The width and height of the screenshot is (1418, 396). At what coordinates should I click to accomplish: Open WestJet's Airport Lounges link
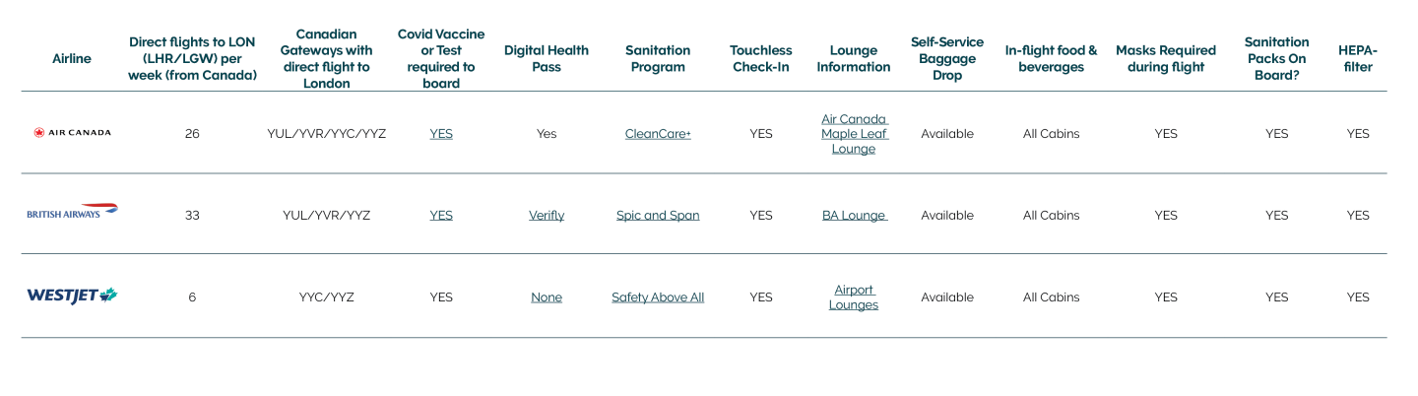click(x=854, y=297)
